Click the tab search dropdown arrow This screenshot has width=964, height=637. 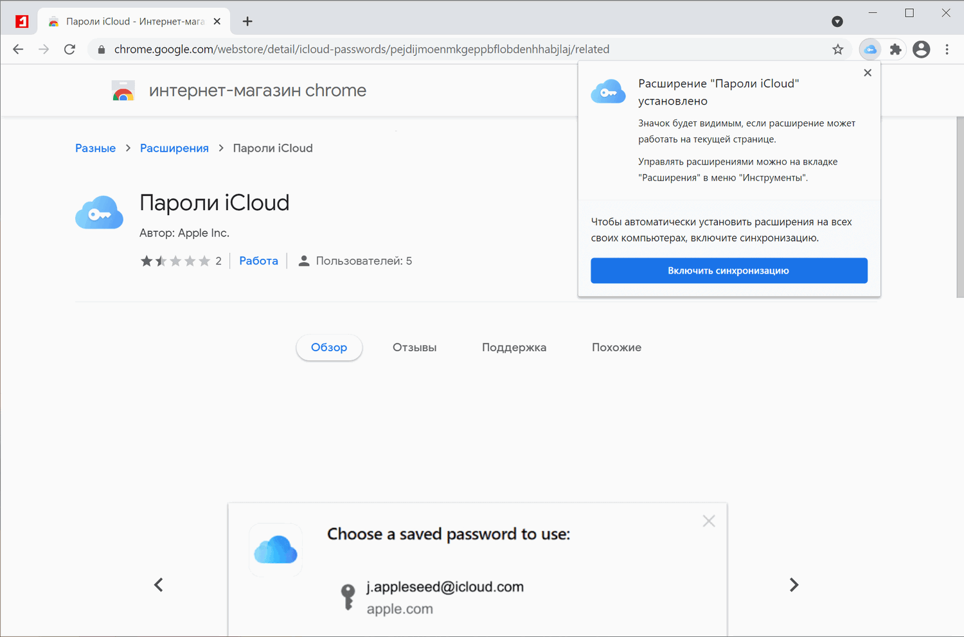(837, 22)
